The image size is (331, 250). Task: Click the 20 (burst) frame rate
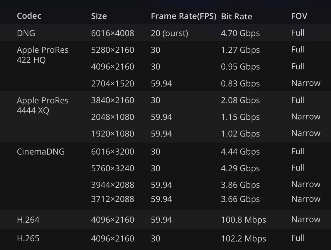pos(169,33)
